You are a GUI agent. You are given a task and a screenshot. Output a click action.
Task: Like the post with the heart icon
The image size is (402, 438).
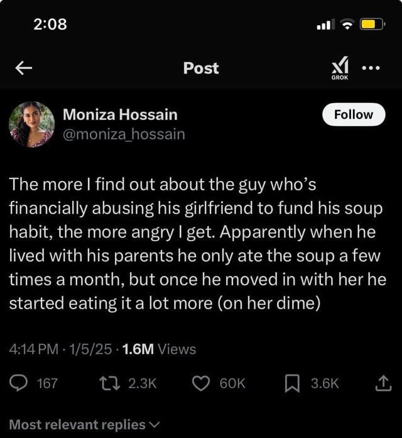(201, 383)
